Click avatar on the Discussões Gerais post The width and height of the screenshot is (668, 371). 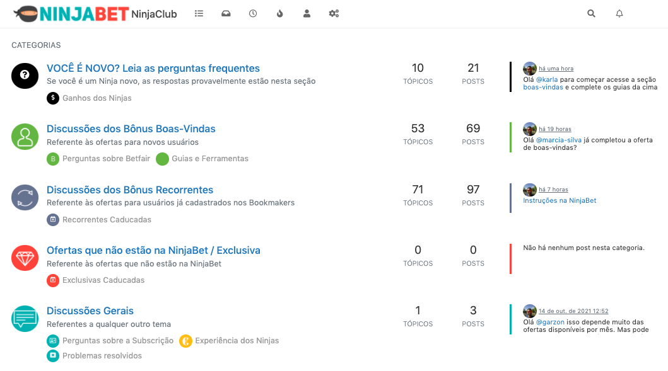530,311
